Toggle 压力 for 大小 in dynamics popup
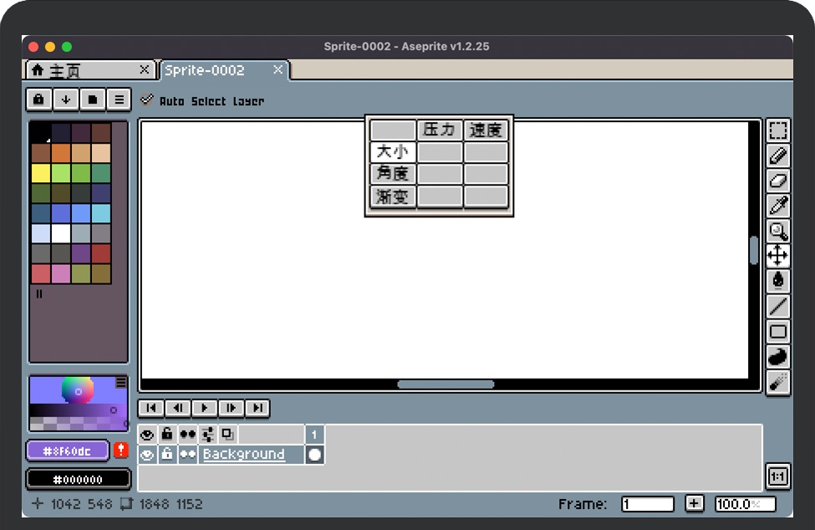Viewport: 815px width, 530px height. [x=440, y=151]
